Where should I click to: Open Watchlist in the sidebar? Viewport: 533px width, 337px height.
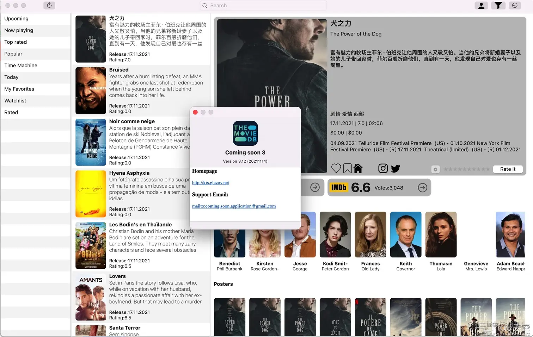pyautogui.click(x=35, y=101)
